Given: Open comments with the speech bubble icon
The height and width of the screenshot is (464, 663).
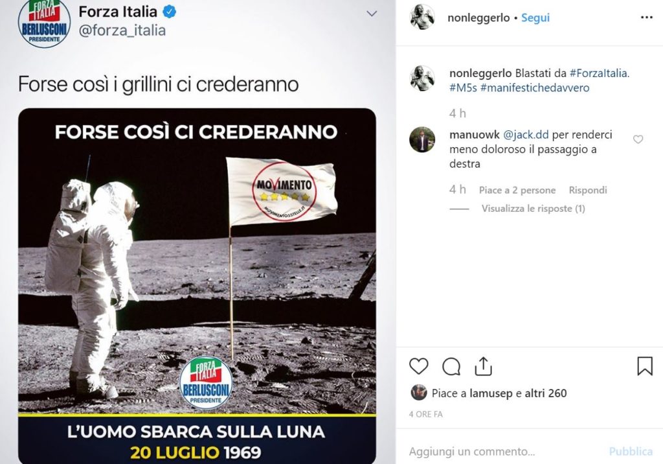Looking at the screenshot, I should coord(451,367).
